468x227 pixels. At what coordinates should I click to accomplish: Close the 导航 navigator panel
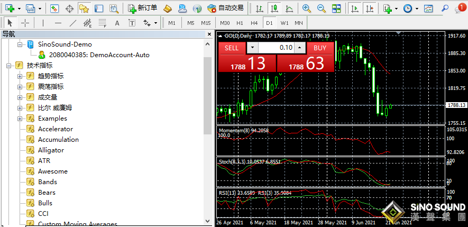click(209, 34)
